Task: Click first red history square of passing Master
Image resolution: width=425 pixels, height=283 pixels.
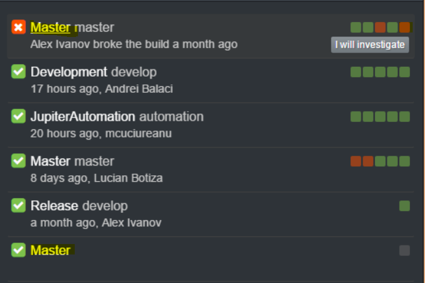Action: (x=355, y=161)
